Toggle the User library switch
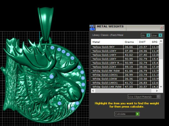This screenshot has height=126, width=169. pos(157,35)
